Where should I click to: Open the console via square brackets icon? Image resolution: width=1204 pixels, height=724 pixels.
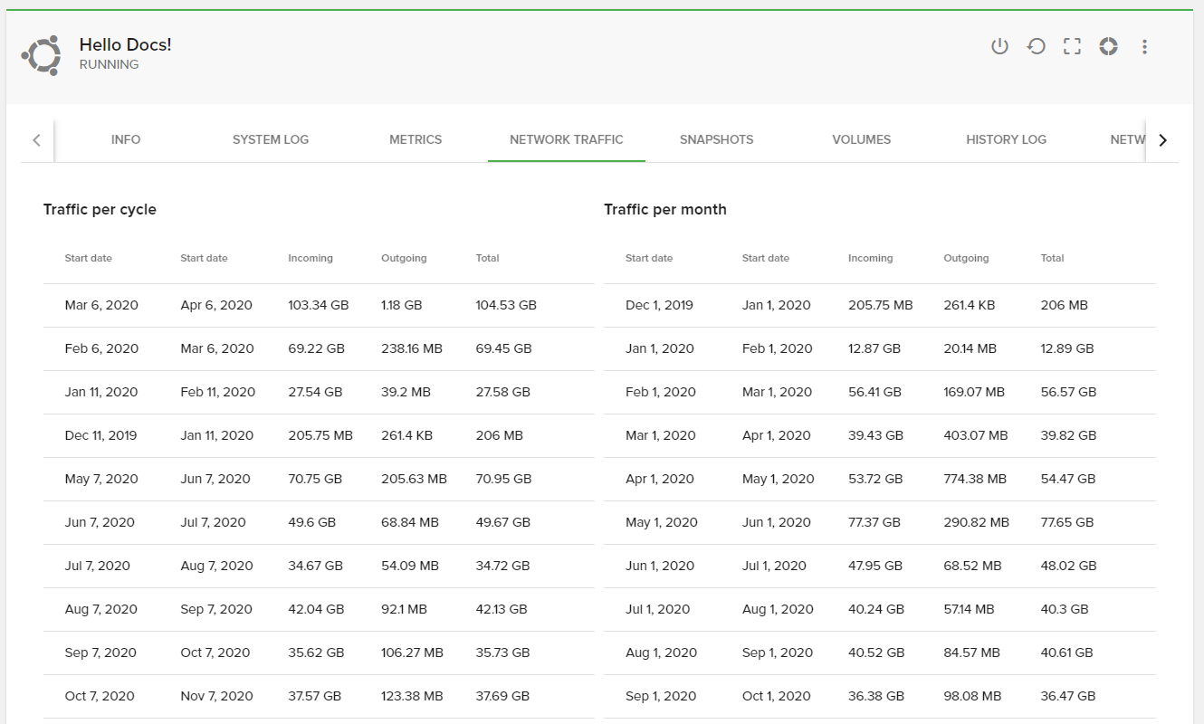(x=1072, y=46)
